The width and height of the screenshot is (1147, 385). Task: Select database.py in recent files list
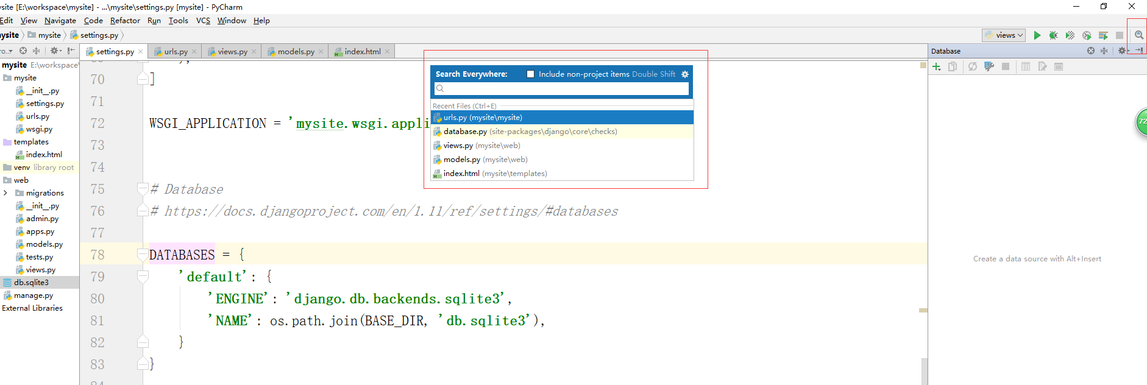[562, 132]
